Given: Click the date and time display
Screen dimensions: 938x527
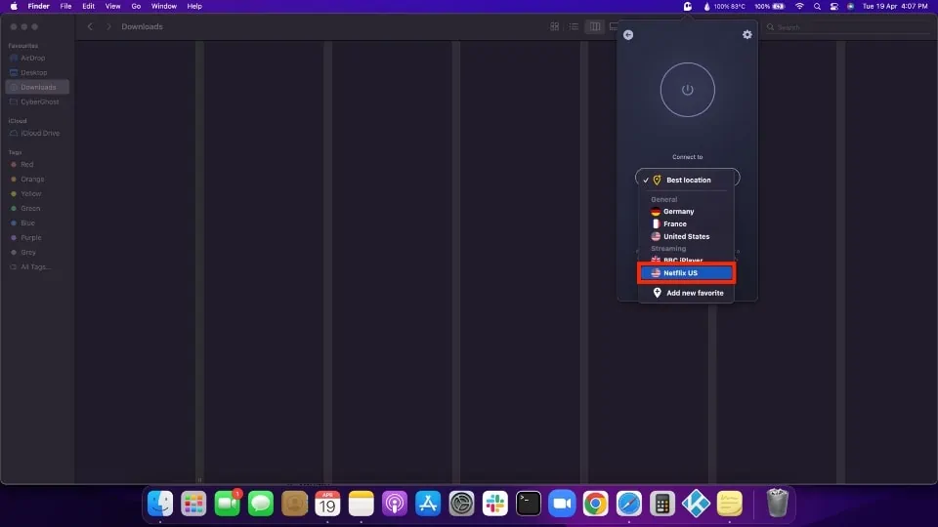Looking at the screenshot, I should (x=895, y=7).
